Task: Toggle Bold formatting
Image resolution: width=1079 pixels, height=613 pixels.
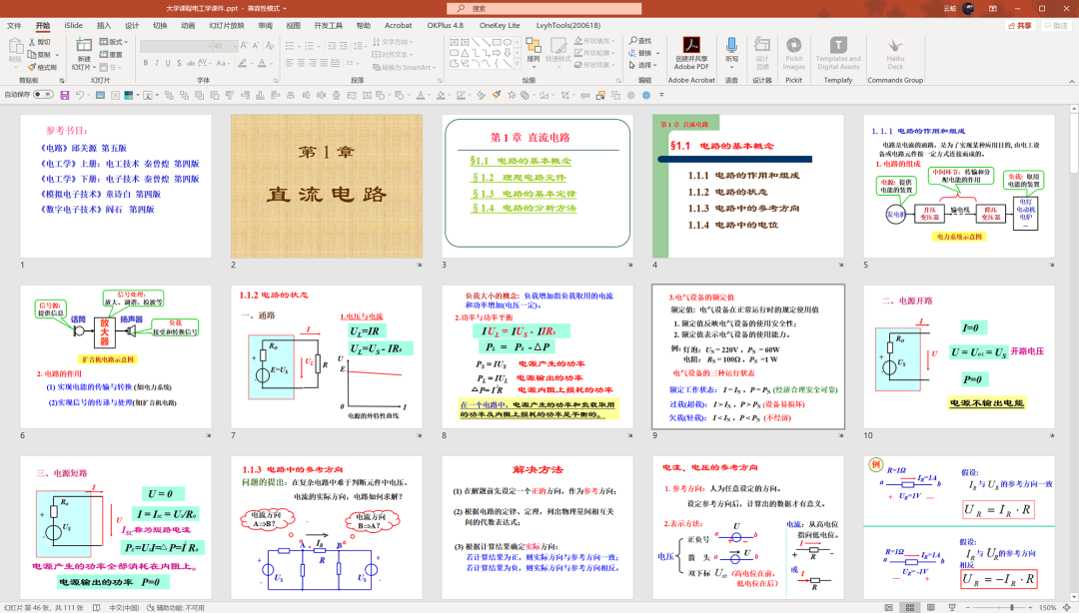Action: 145,63
